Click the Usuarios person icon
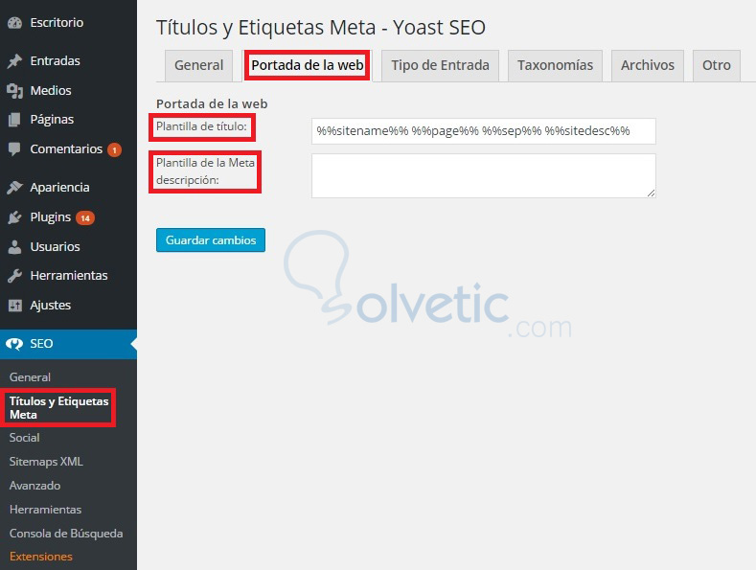This screenshot has height=570, width=756. click(15, 247)
